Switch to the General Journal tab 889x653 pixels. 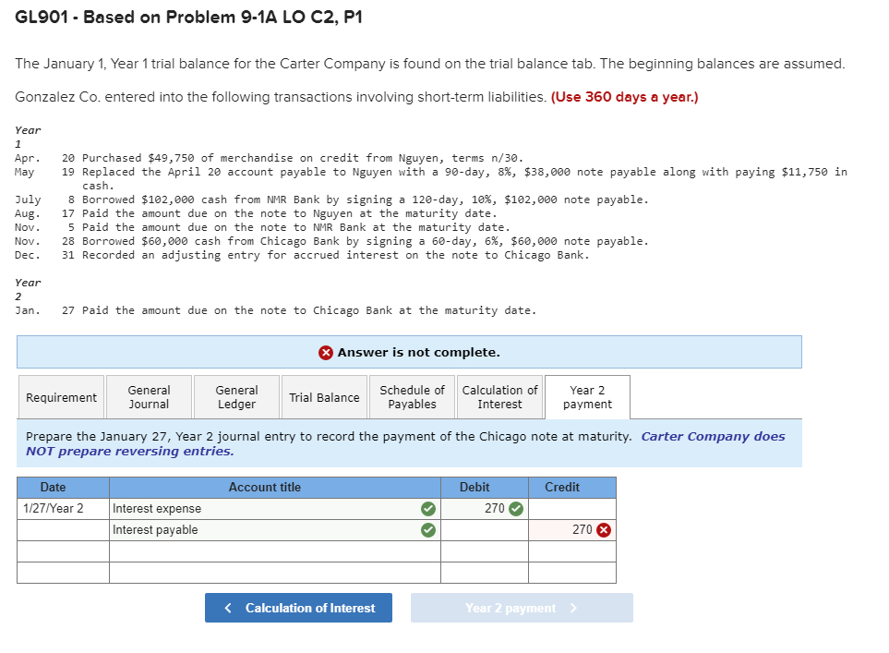tap(150, 397)
